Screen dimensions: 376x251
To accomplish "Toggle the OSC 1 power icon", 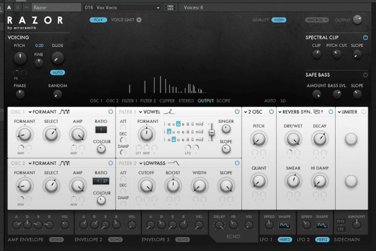I will 111,112.
